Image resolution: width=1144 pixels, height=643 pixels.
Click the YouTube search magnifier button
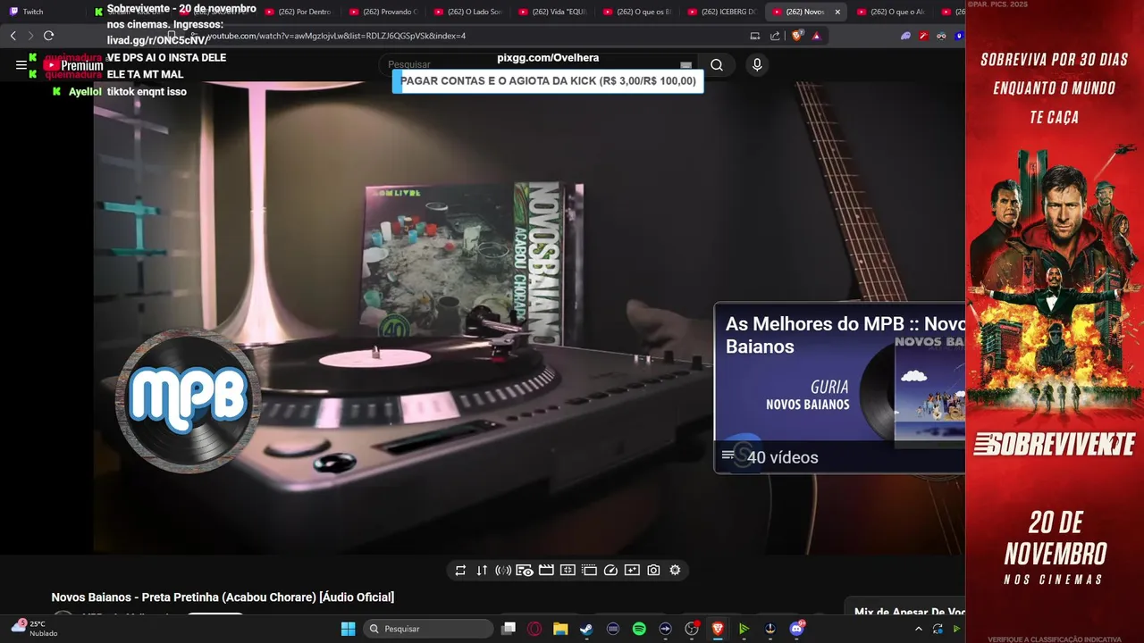pos(717,65)
